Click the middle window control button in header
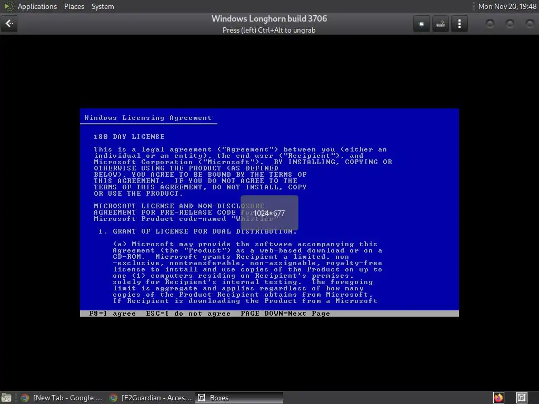The height and width of the screenshot is (404, 539). [510, 24]
